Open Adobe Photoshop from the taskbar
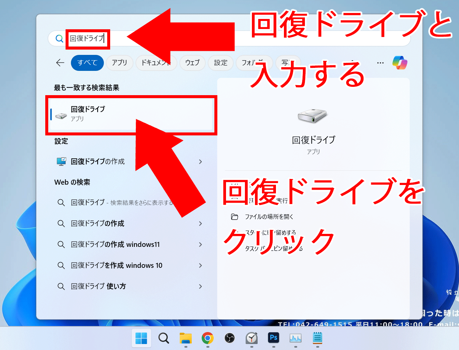459x350 pixels. [274, 338]
